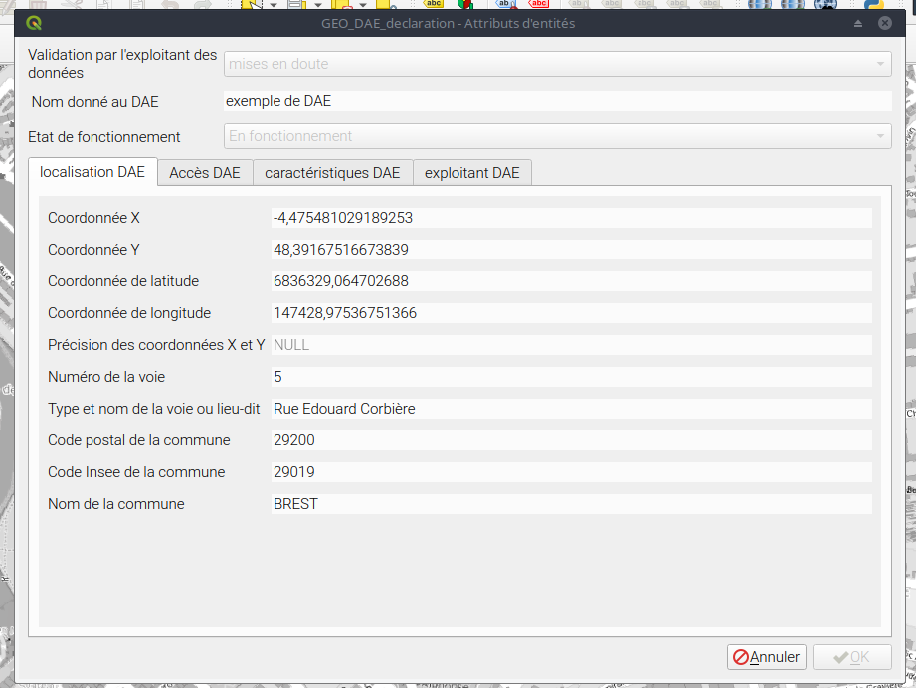Focus the Précision des coordonnées NULL field
916x688 pixels.
pos(571,345)
